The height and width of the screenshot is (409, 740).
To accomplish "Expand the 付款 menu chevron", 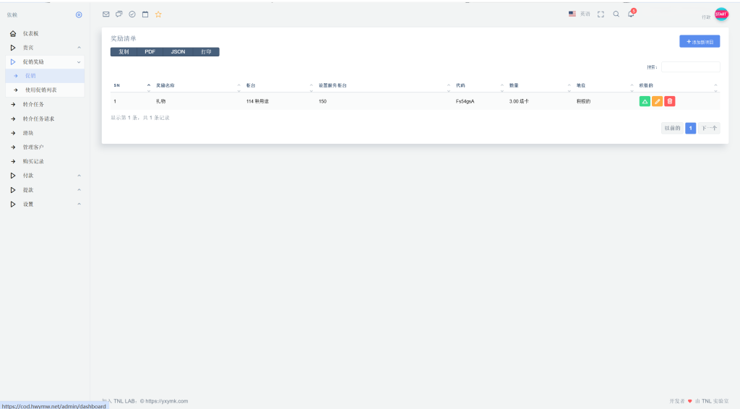I will 79,176.
